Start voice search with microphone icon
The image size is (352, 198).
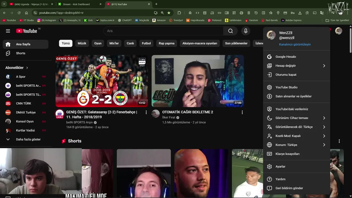[246, 31]
